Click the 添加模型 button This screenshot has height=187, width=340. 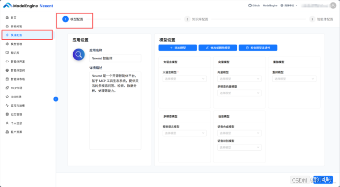[177, 48]
